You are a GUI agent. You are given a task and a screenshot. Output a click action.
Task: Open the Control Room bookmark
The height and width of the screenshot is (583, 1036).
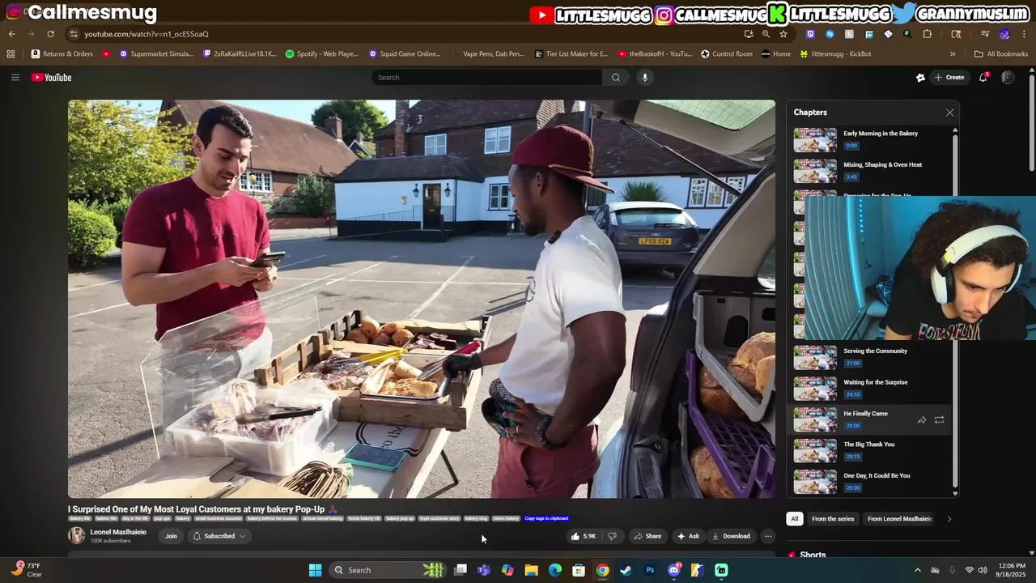pos(727,54)
